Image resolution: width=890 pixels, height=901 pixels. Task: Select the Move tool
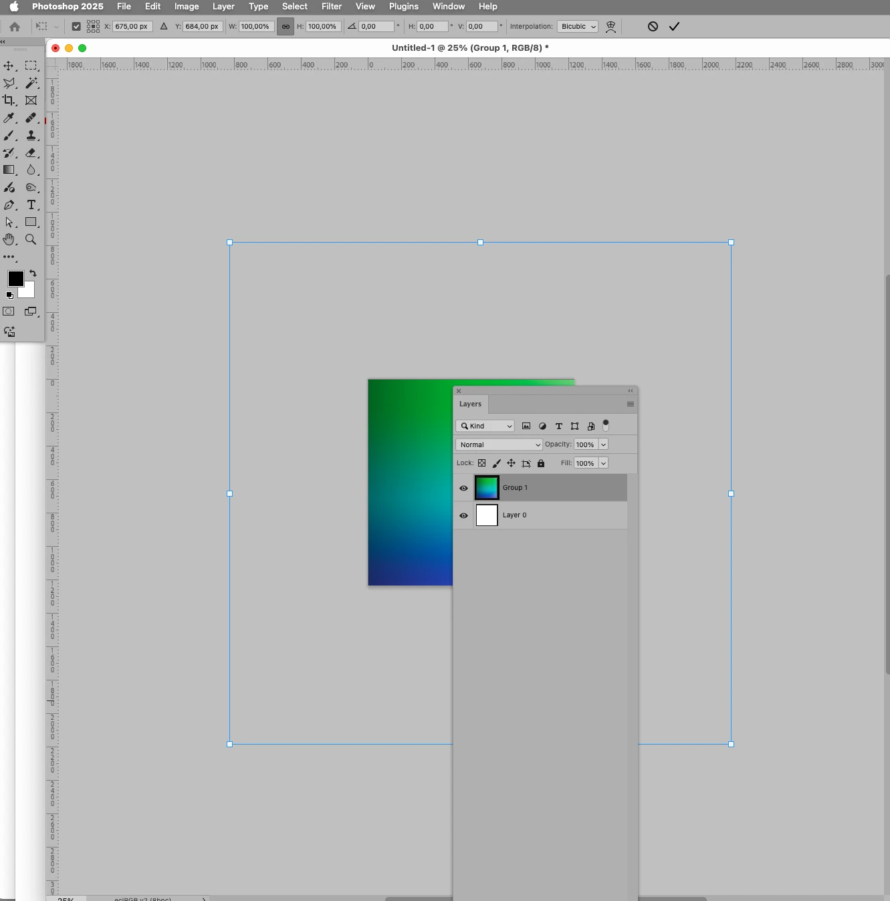click(9, 66)
